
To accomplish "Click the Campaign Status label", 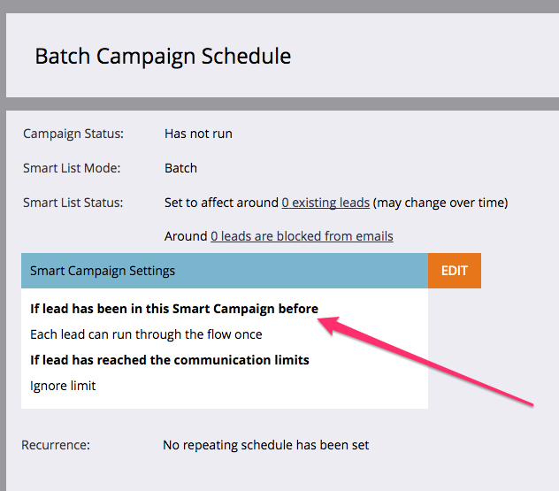I will coord(73,134).
